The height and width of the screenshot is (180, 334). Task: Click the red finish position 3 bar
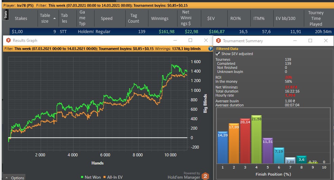click(245, 141)
